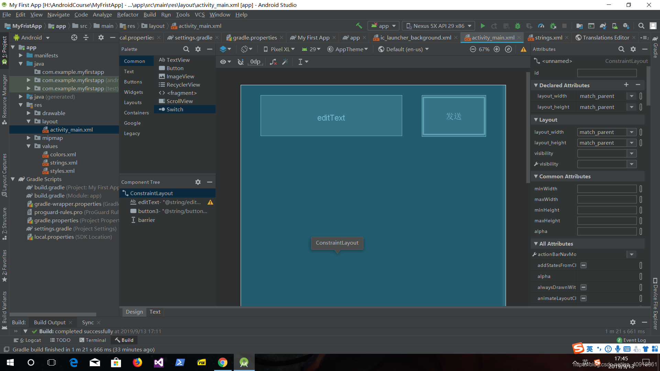Open view options eye dropdown

pos(225,62)
